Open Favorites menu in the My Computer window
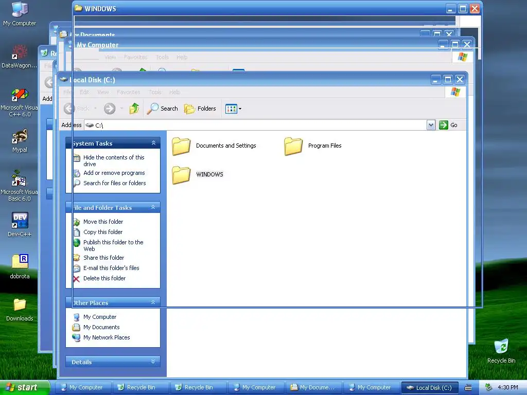 click(135, 57)
